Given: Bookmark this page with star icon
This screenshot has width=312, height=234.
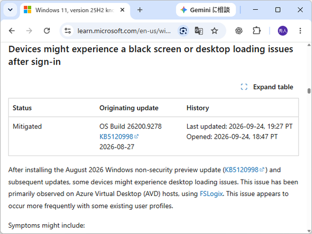Looking at the screenshot, I should [x=214, y=31].
